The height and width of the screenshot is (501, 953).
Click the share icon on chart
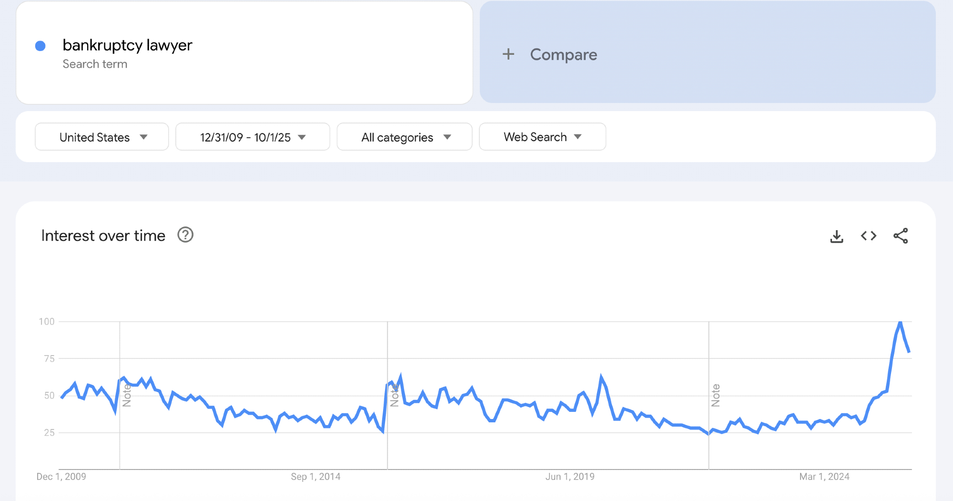[x=900, y=236]
